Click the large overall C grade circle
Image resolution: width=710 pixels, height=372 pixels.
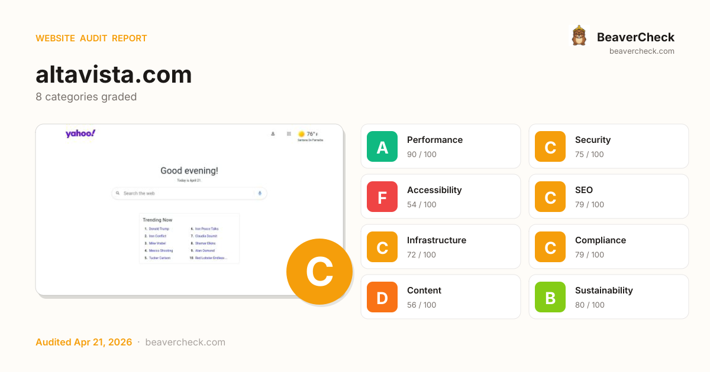(x=319, y=272)
